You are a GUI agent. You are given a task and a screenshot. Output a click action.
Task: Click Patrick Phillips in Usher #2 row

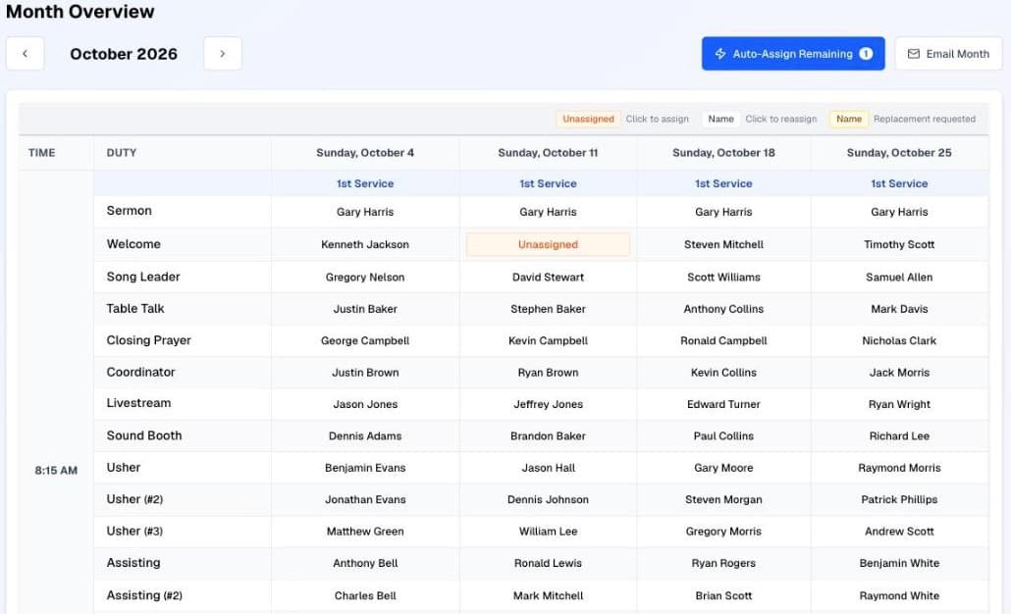click(x=899, y=499)
